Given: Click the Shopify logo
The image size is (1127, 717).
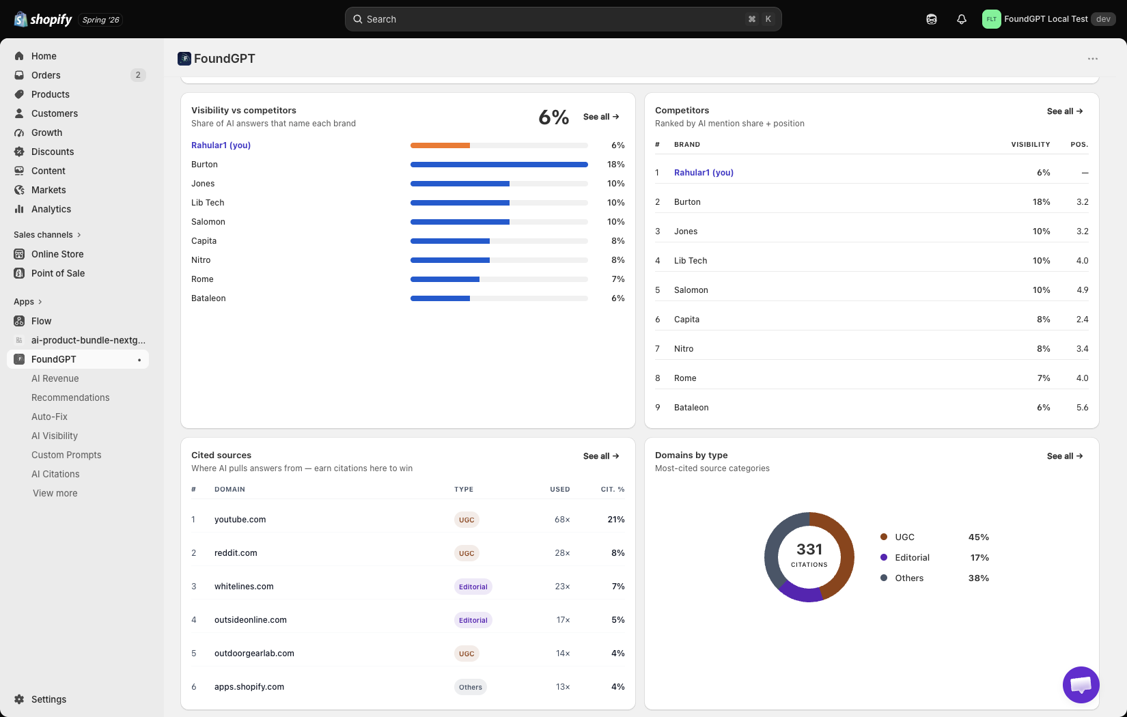Looking at the screenshot, I should tap(43, 19).
